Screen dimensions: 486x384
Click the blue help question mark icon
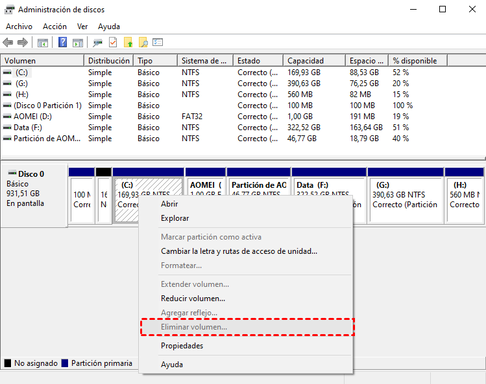tap(63, 43)
